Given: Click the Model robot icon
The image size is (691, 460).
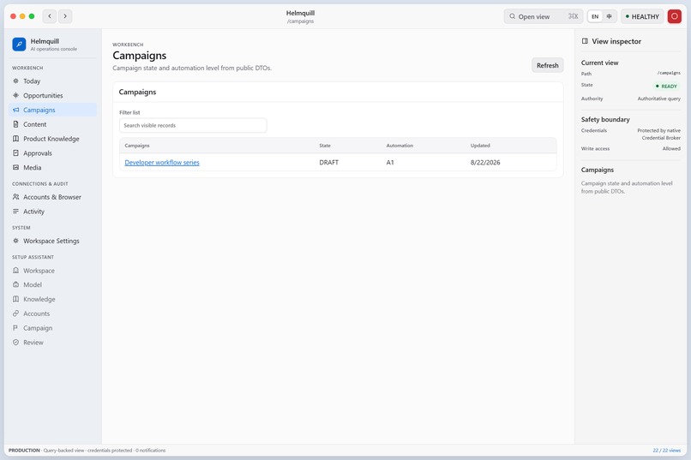Looking at the screenshot, I should pos(16,284).
